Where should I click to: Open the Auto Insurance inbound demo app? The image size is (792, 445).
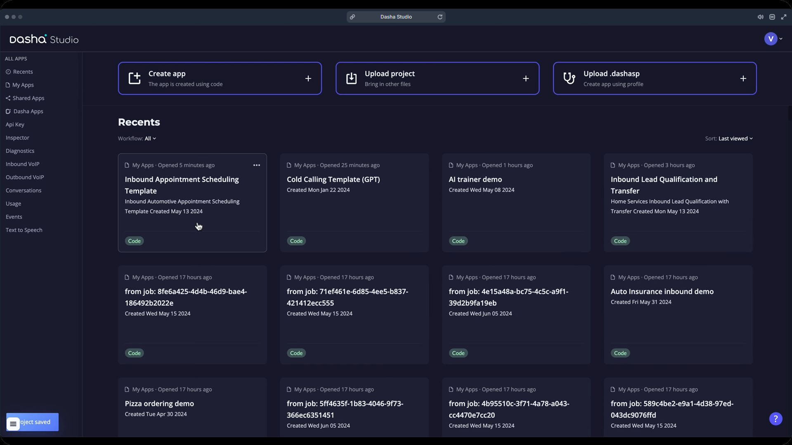click(x=662, y=291)
